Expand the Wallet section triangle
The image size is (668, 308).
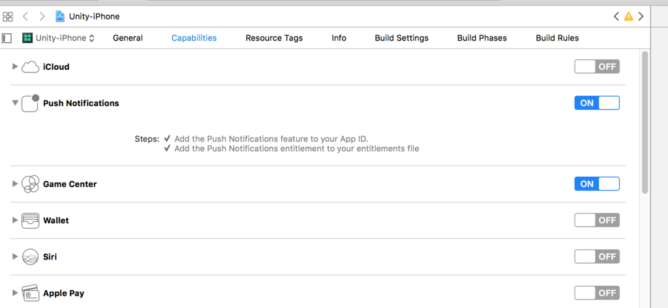pos(15,221)
